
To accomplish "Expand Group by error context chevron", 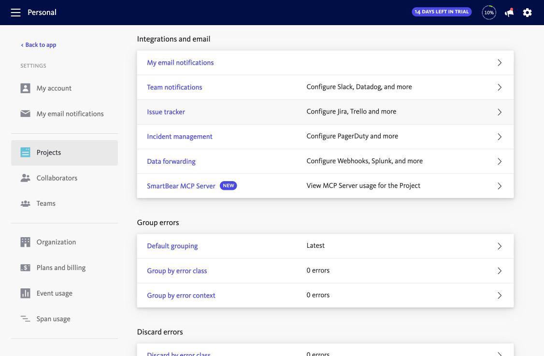I will [x=500, y=295].
